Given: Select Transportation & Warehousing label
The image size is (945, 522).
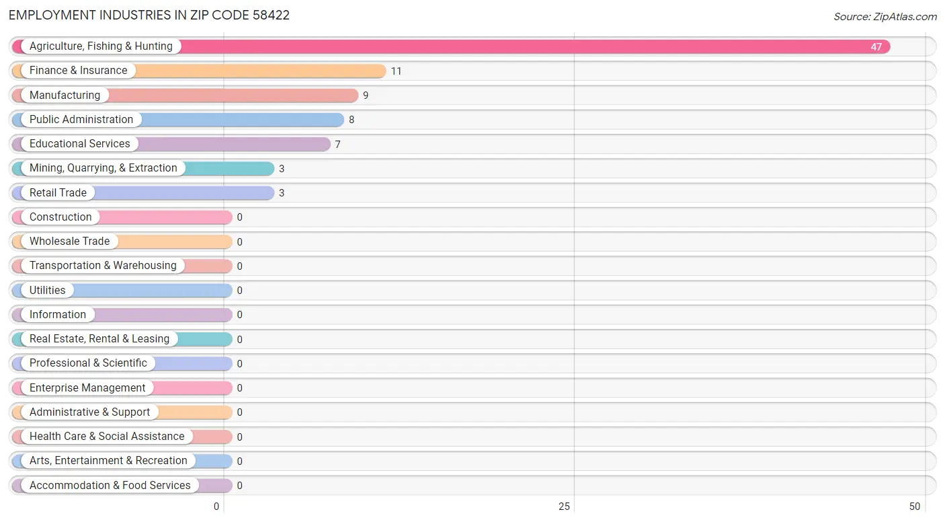Looking at the screenshot, I should [x=103, y=266].
